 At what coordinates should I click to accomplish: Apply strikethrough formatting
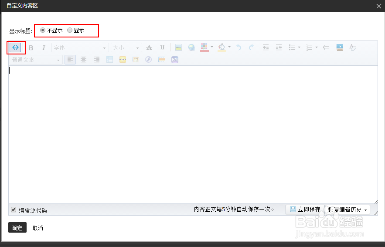coord(149,47)
